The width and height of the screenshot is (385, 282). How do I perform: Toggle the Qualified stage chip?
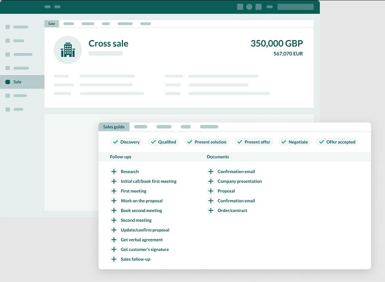[x=163, y=142]
